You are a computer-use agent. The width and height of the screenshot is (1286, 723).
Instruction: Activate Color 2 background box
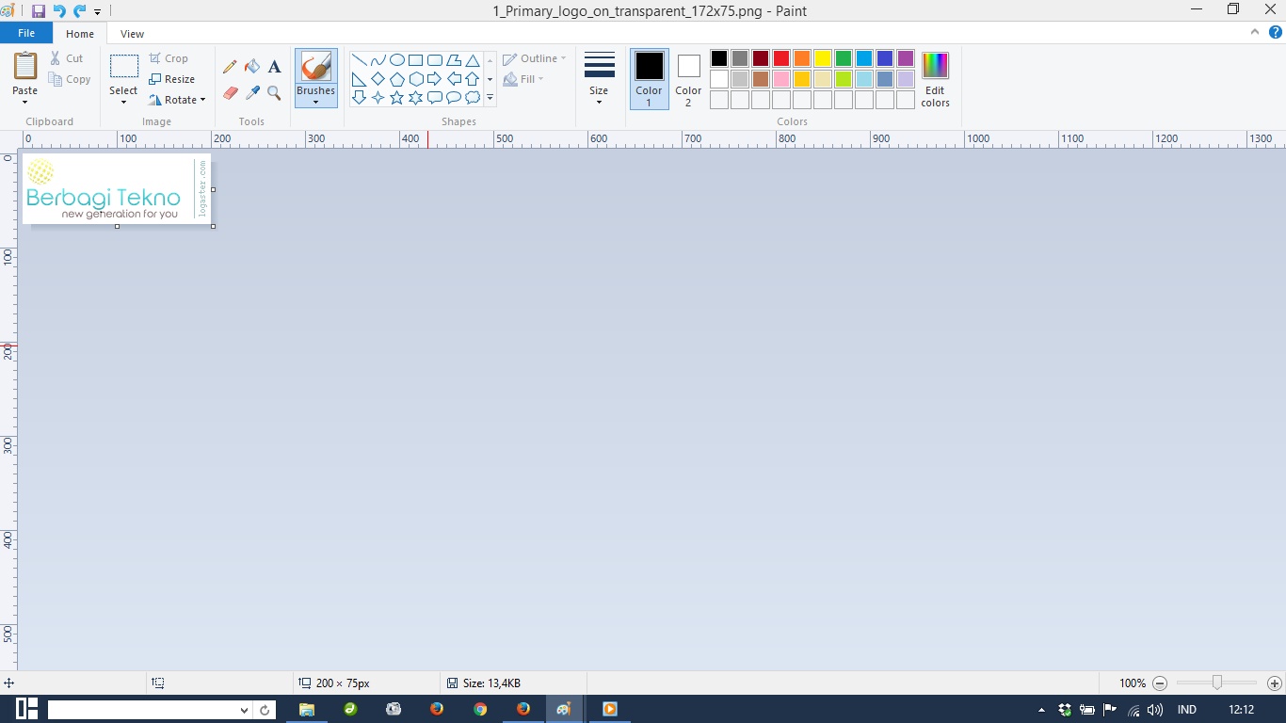[688, 78]
